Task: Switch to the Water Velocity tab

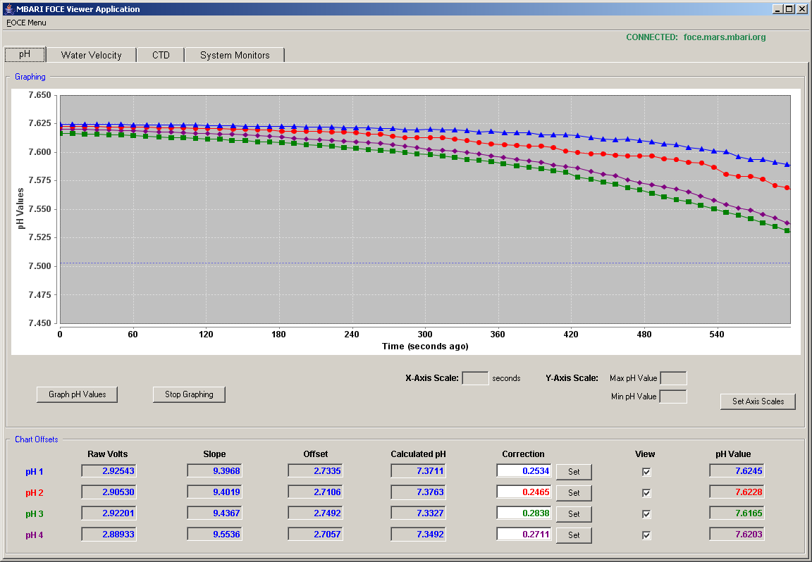Action: point(91,55)
